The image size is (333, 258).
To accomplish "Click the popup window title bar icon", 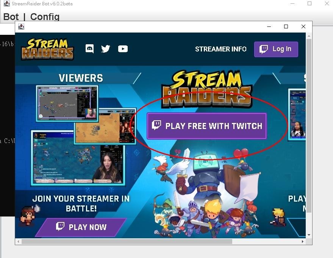I will tap(21, 26).
